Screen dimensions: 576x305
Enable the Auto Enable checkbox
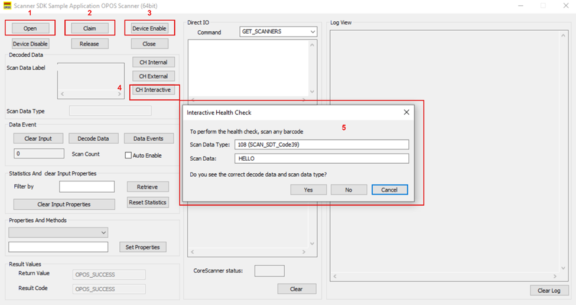coord(128,155)
